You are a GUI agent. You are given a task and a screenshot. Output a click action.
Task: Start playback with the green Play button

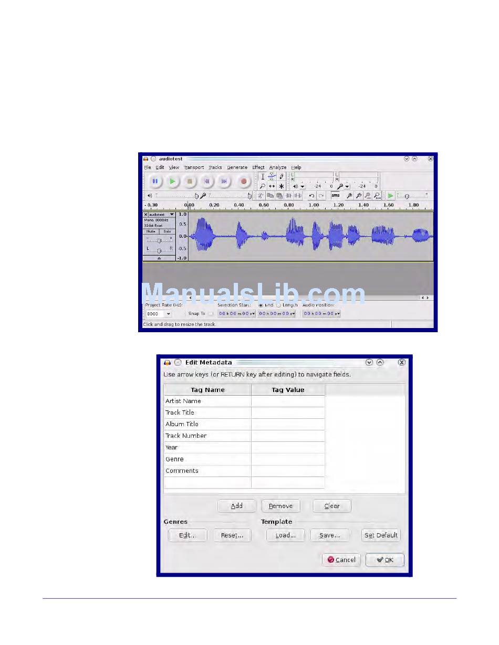[x=172, y=181]
